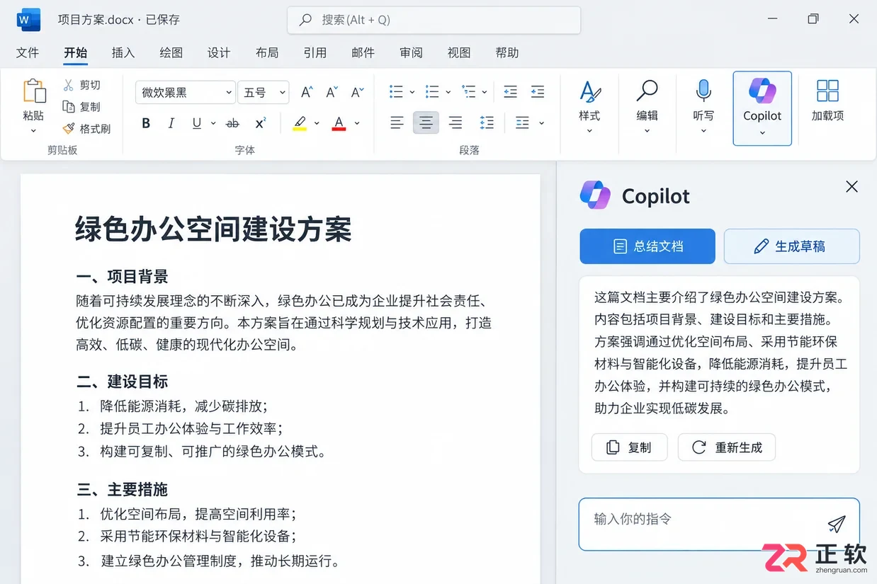Switch to the Design tab (设计)
Image resolution: width=877 pixels, height=584 pixels.
(x=219, y=52)
